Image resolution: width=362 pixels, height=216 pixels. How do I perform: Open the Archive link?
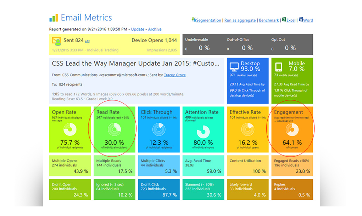pyautogui.click(x=155, y=29)
